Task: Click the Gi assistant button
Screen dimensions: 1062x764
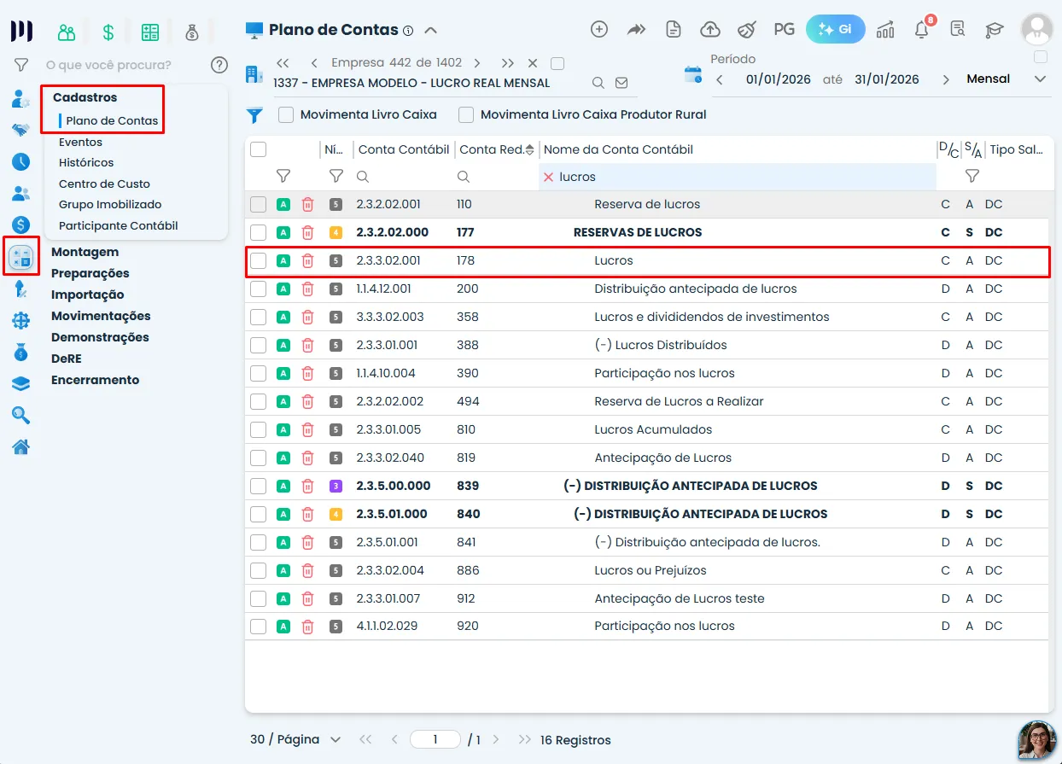Action: coord(836,29)
